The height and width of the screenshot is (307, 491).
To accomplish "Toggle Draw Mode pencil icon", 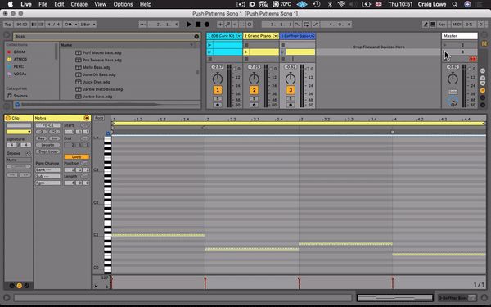I will [x=426, y=24].
